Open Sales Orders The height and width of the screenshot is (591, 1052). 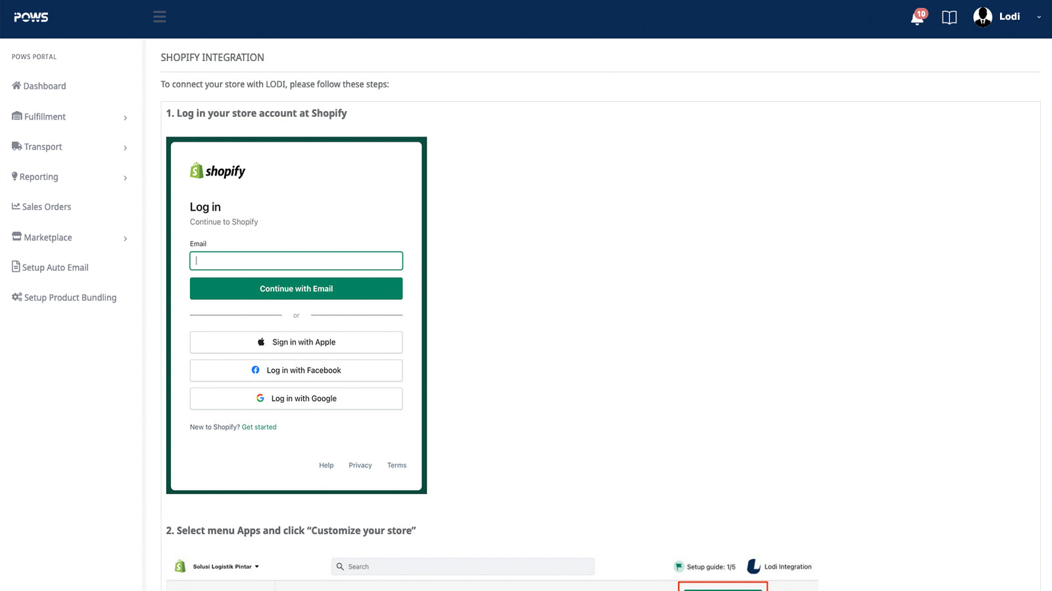(x=47, y=207)
